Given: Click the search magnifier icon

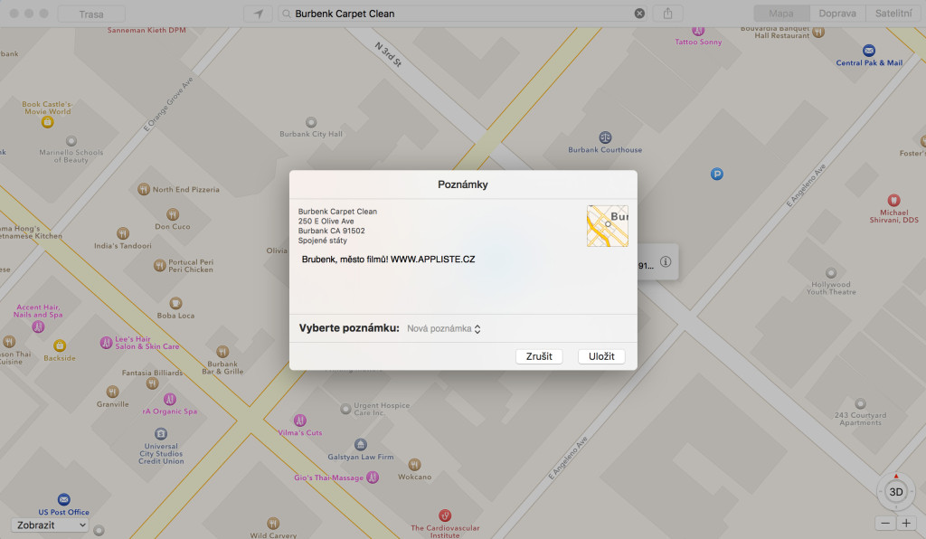Looking at the screenshot, I should pos(287,14).
